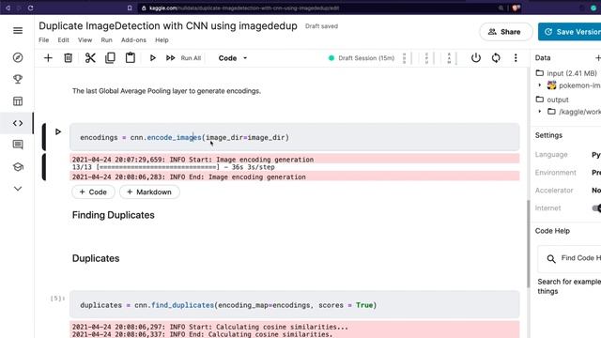Run the encode_images cell play button
Image resolution: width=601 pixels, height=338 pixels.
point(58,131)
